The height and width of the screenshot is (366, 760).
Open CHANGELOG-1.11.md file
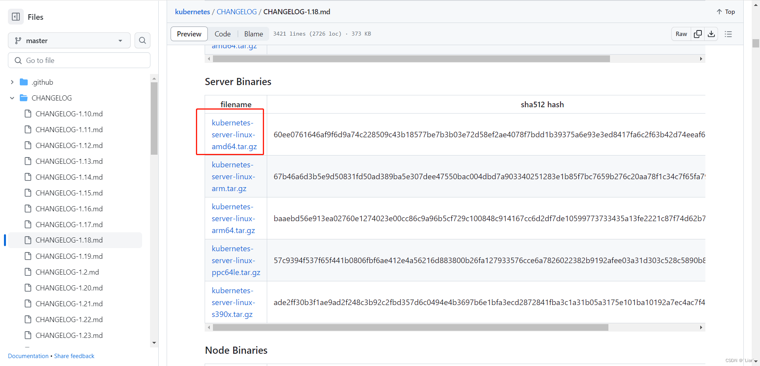[69, 130]
